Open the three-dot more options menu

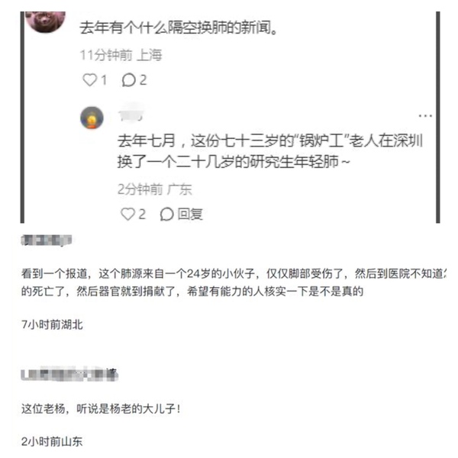coord(425,116)
